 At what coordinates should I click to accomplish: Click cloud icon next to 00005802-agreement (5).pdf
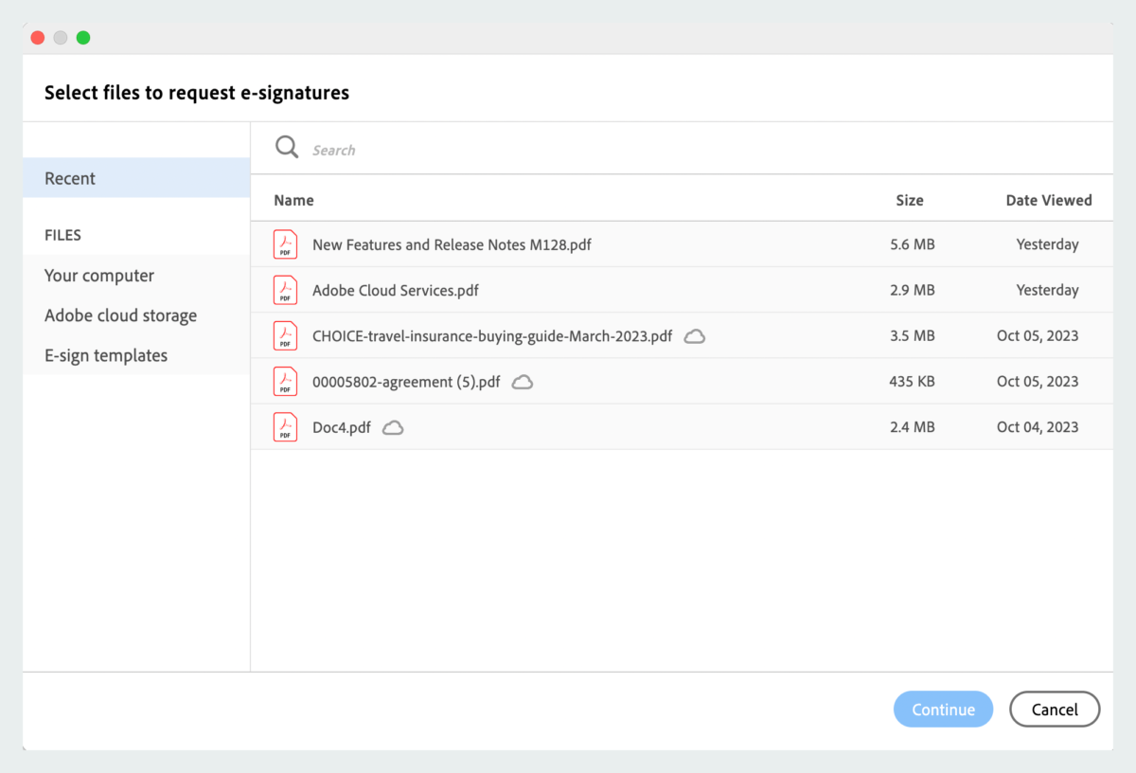click(x=523, y=382)
